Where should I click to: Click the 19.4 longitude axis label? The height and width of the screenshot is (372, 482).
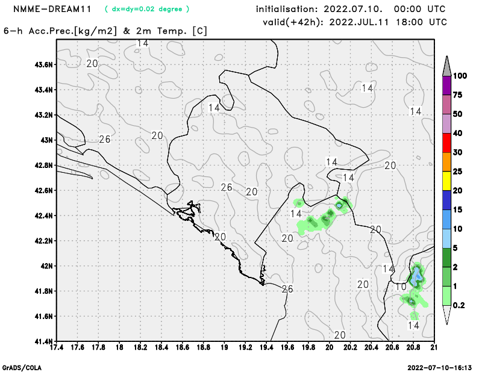pos(266,347)
